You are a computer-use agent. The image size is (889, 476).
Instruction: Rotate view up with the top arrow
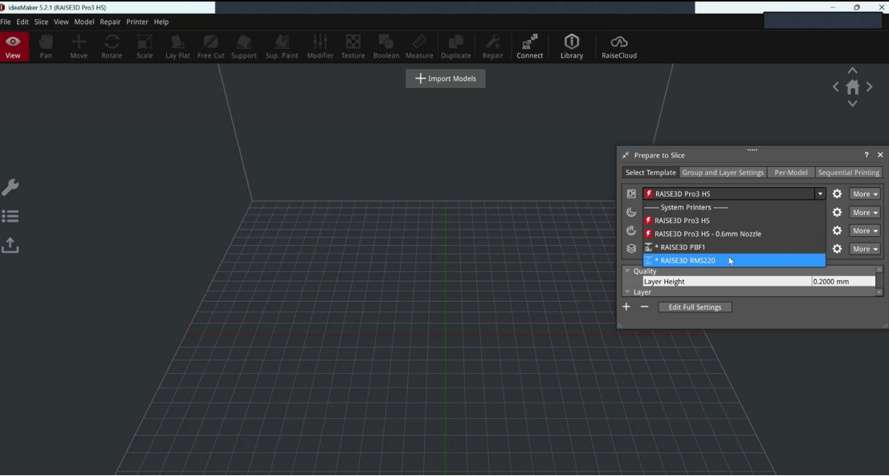[x=853, y=71]
